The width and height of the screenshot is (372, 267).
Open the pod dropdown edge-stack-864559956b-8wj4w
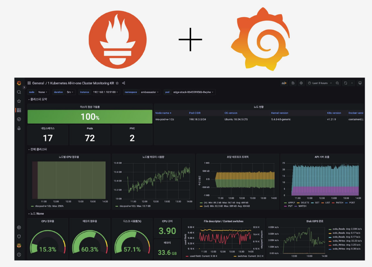coord(193,92)
